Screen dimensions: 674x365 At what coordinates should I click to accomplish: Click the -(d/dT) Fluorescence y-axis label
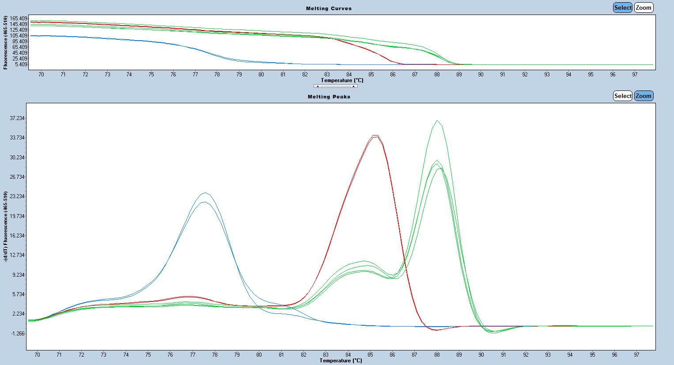click(x=6, y=226)
